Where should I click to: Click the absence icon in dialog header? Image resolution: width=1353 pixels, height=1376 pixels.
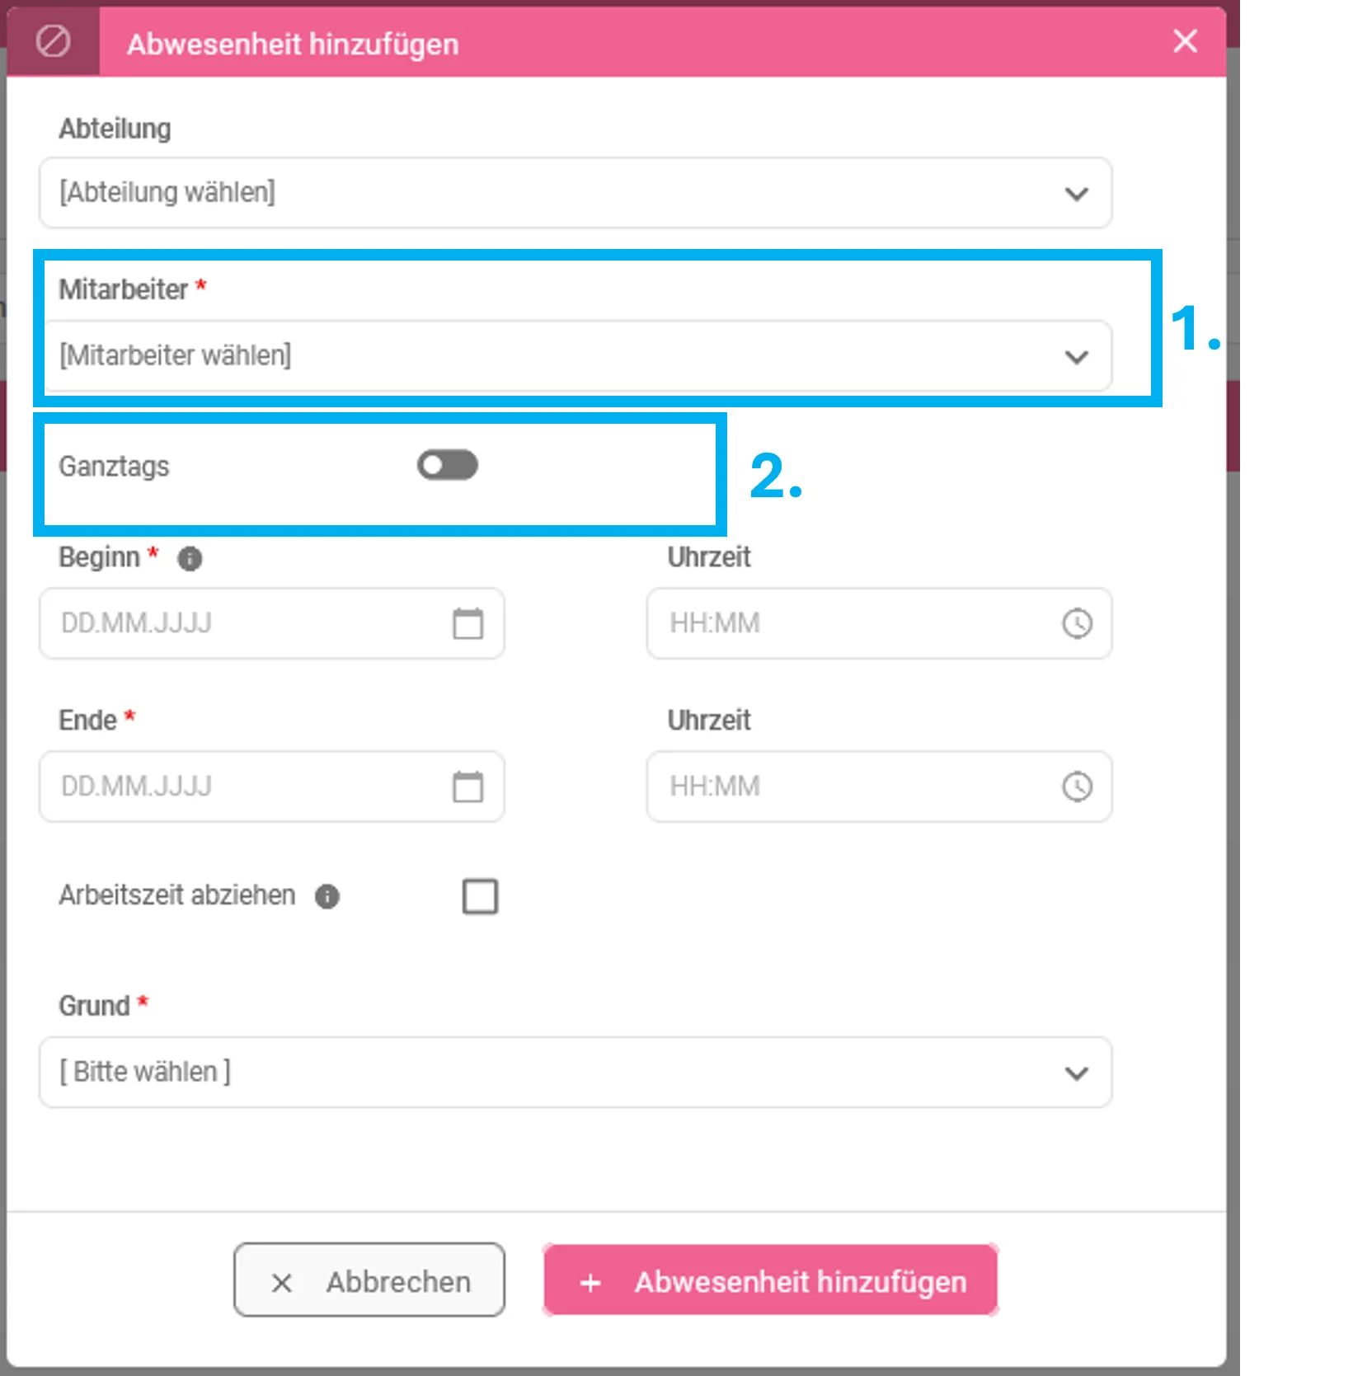54,41
